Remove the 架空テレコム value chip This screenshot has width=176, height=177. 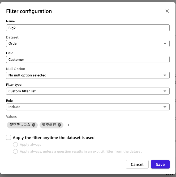click(x=34, y=125)
